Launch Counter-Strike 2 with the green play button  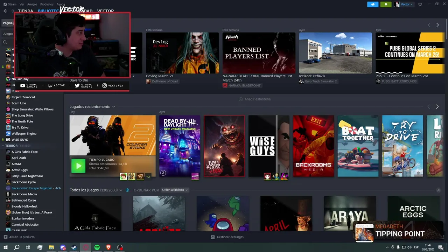coord(78,166)
